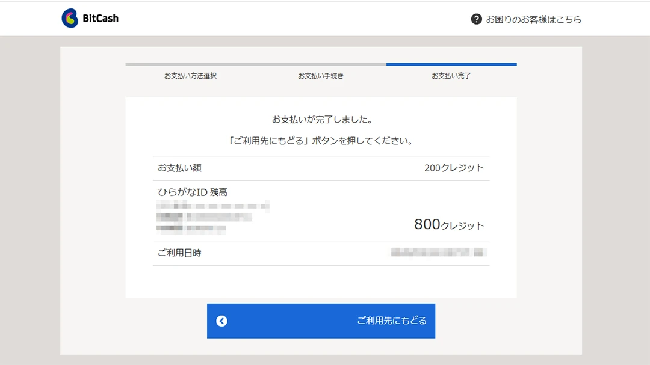
Task: Click the お支払いが完了しました confirmation message
Action: click(x=321, y=120)
